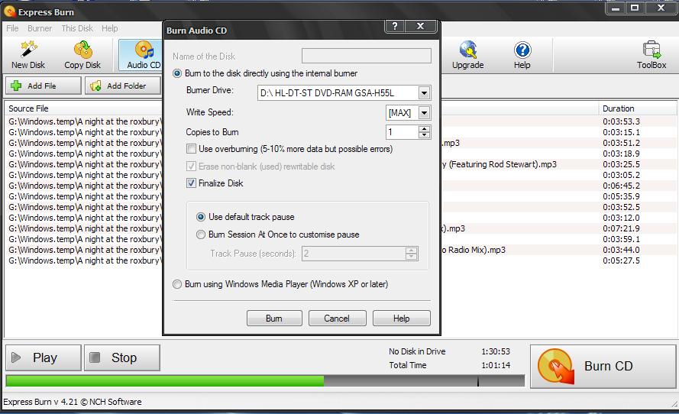Select the last track, 0:05:27.5

pyautogui.click(x=340, y=260)
